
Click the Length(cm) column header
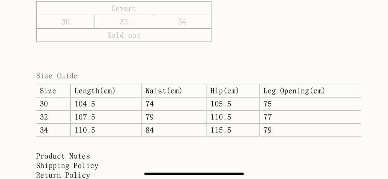[x=95, y=91]
